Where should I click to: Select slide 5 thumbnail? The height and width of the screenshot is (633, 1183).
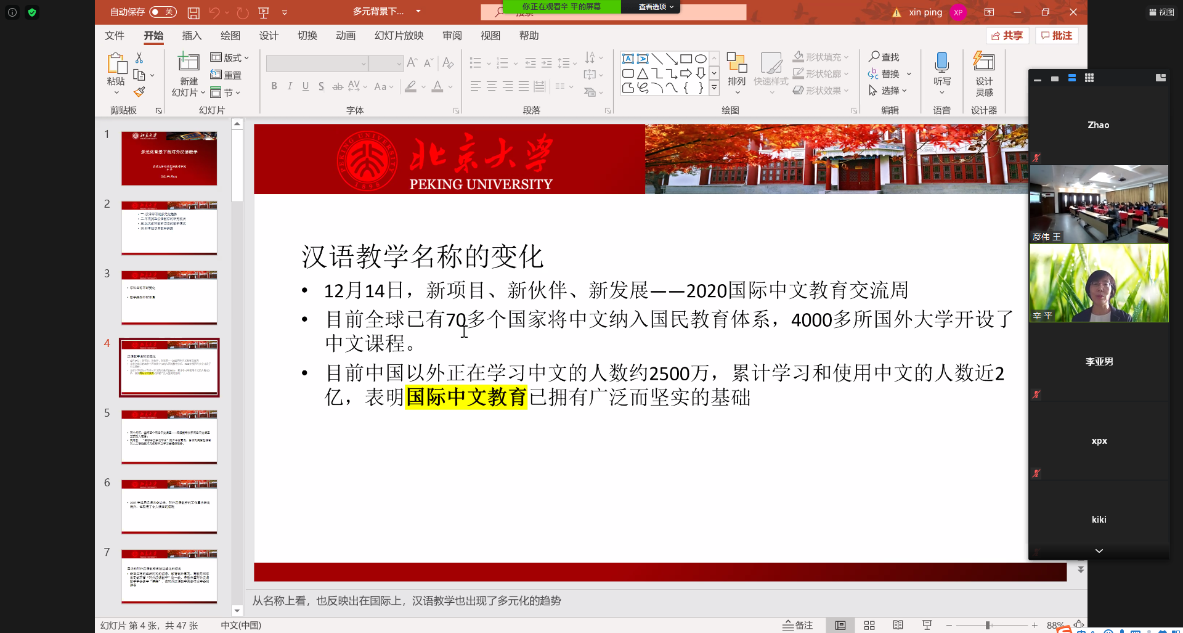[x=169, y=436]
